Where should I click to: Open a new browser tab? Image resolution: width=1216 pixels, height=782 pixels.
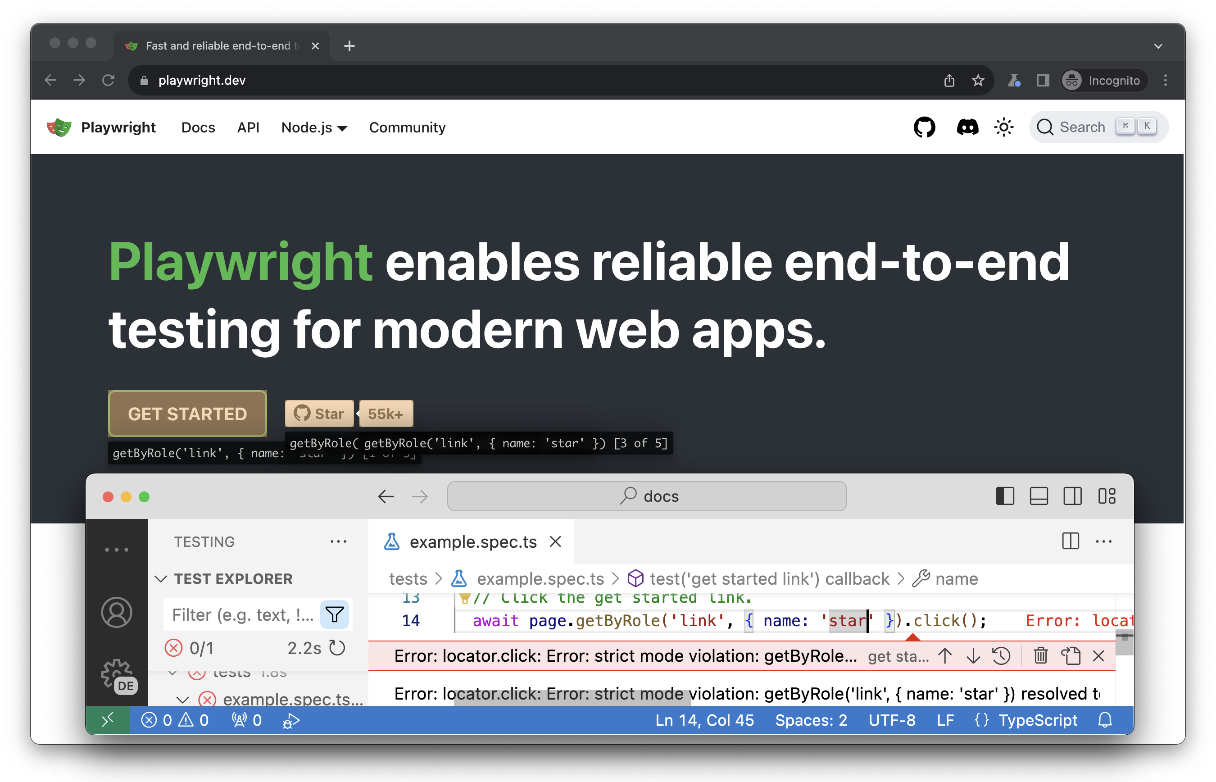pyautogui.click(x=349, y=45)
